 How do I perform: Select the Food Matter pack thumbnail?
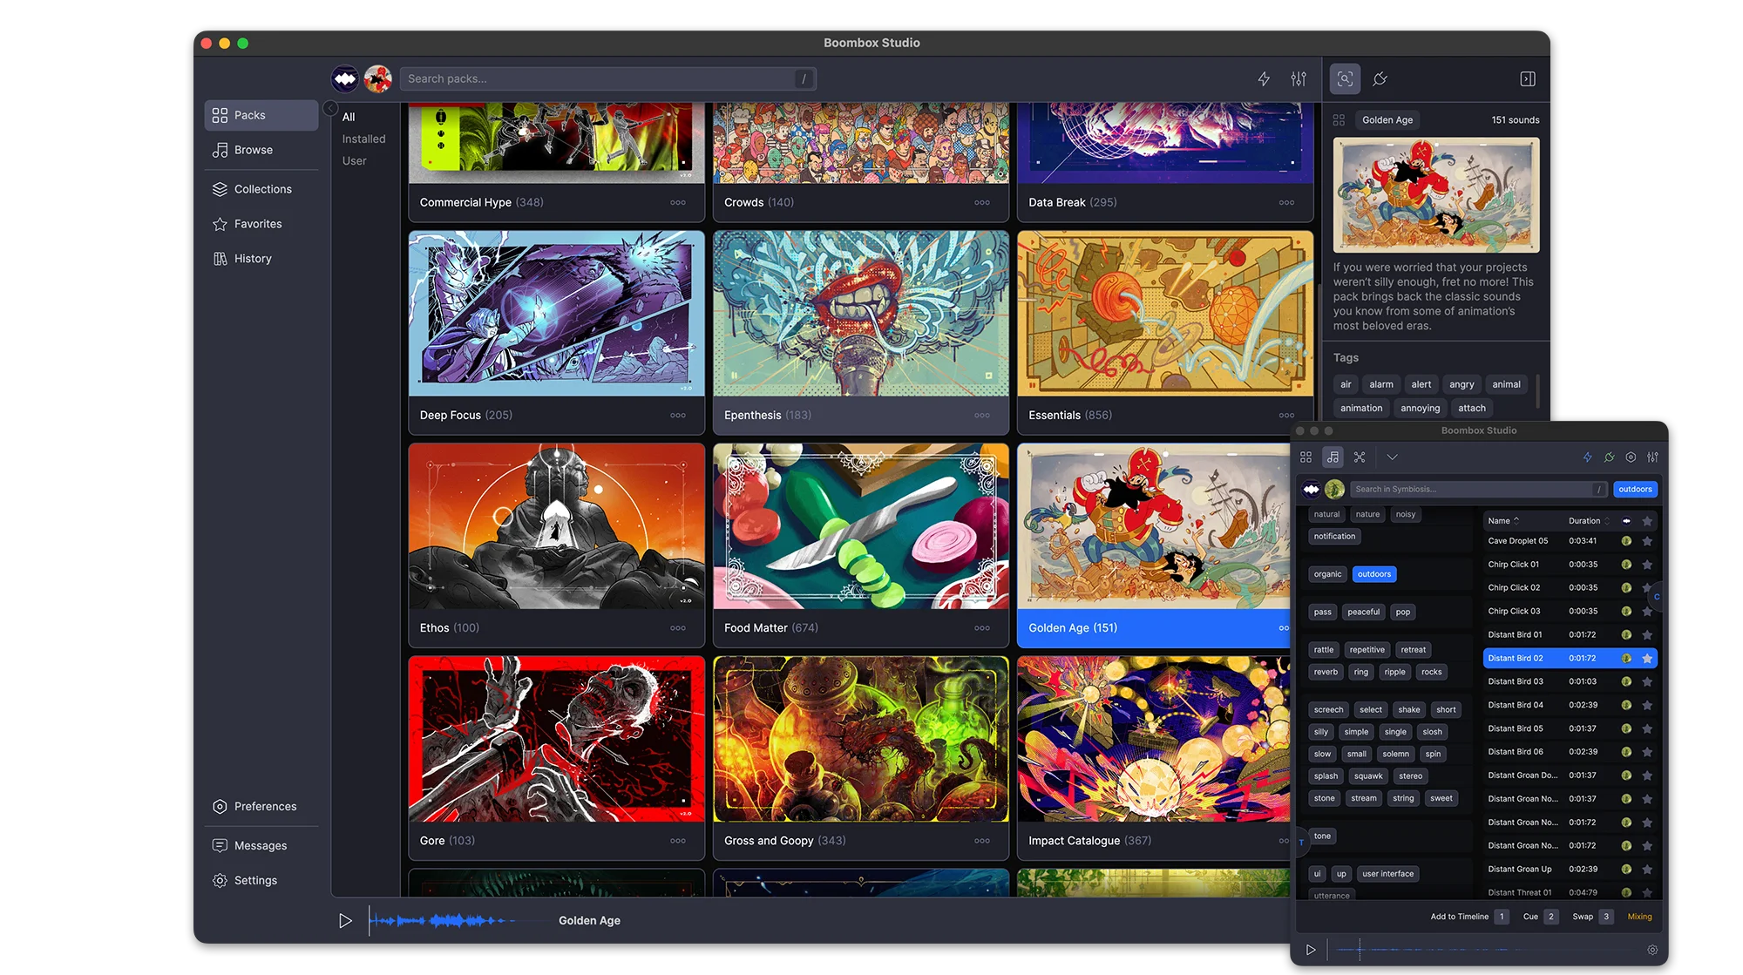[861, 526]
